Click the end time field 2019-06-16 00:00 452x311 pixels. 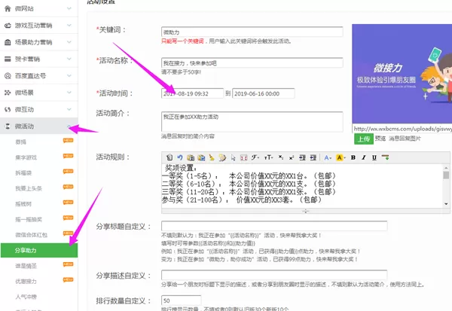click(264, 93)
